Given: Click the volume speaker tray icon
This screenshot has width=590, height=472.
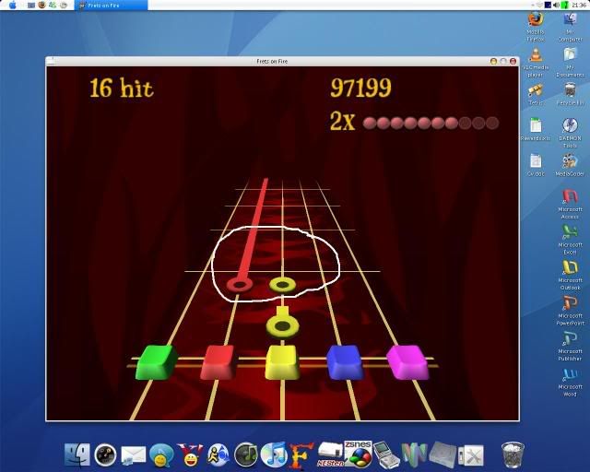Looking at the screenshot, I should (556, 6).
